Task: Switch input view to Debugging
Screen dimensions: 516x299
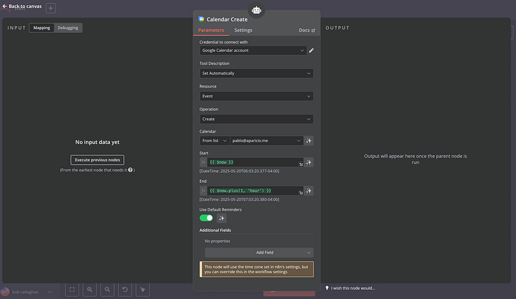Action: point(67,28)
